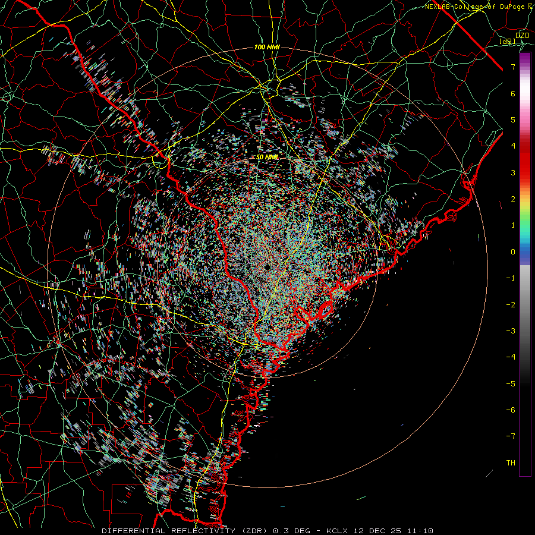This screenshot has width=535, height=535.
Task: Click the -1 value on the color scale
Action: click(x=511, y=278)
